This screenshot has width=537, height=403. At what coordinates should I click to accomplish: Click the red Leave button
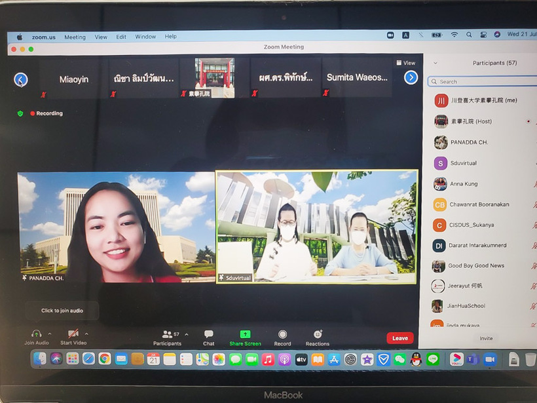399,338
